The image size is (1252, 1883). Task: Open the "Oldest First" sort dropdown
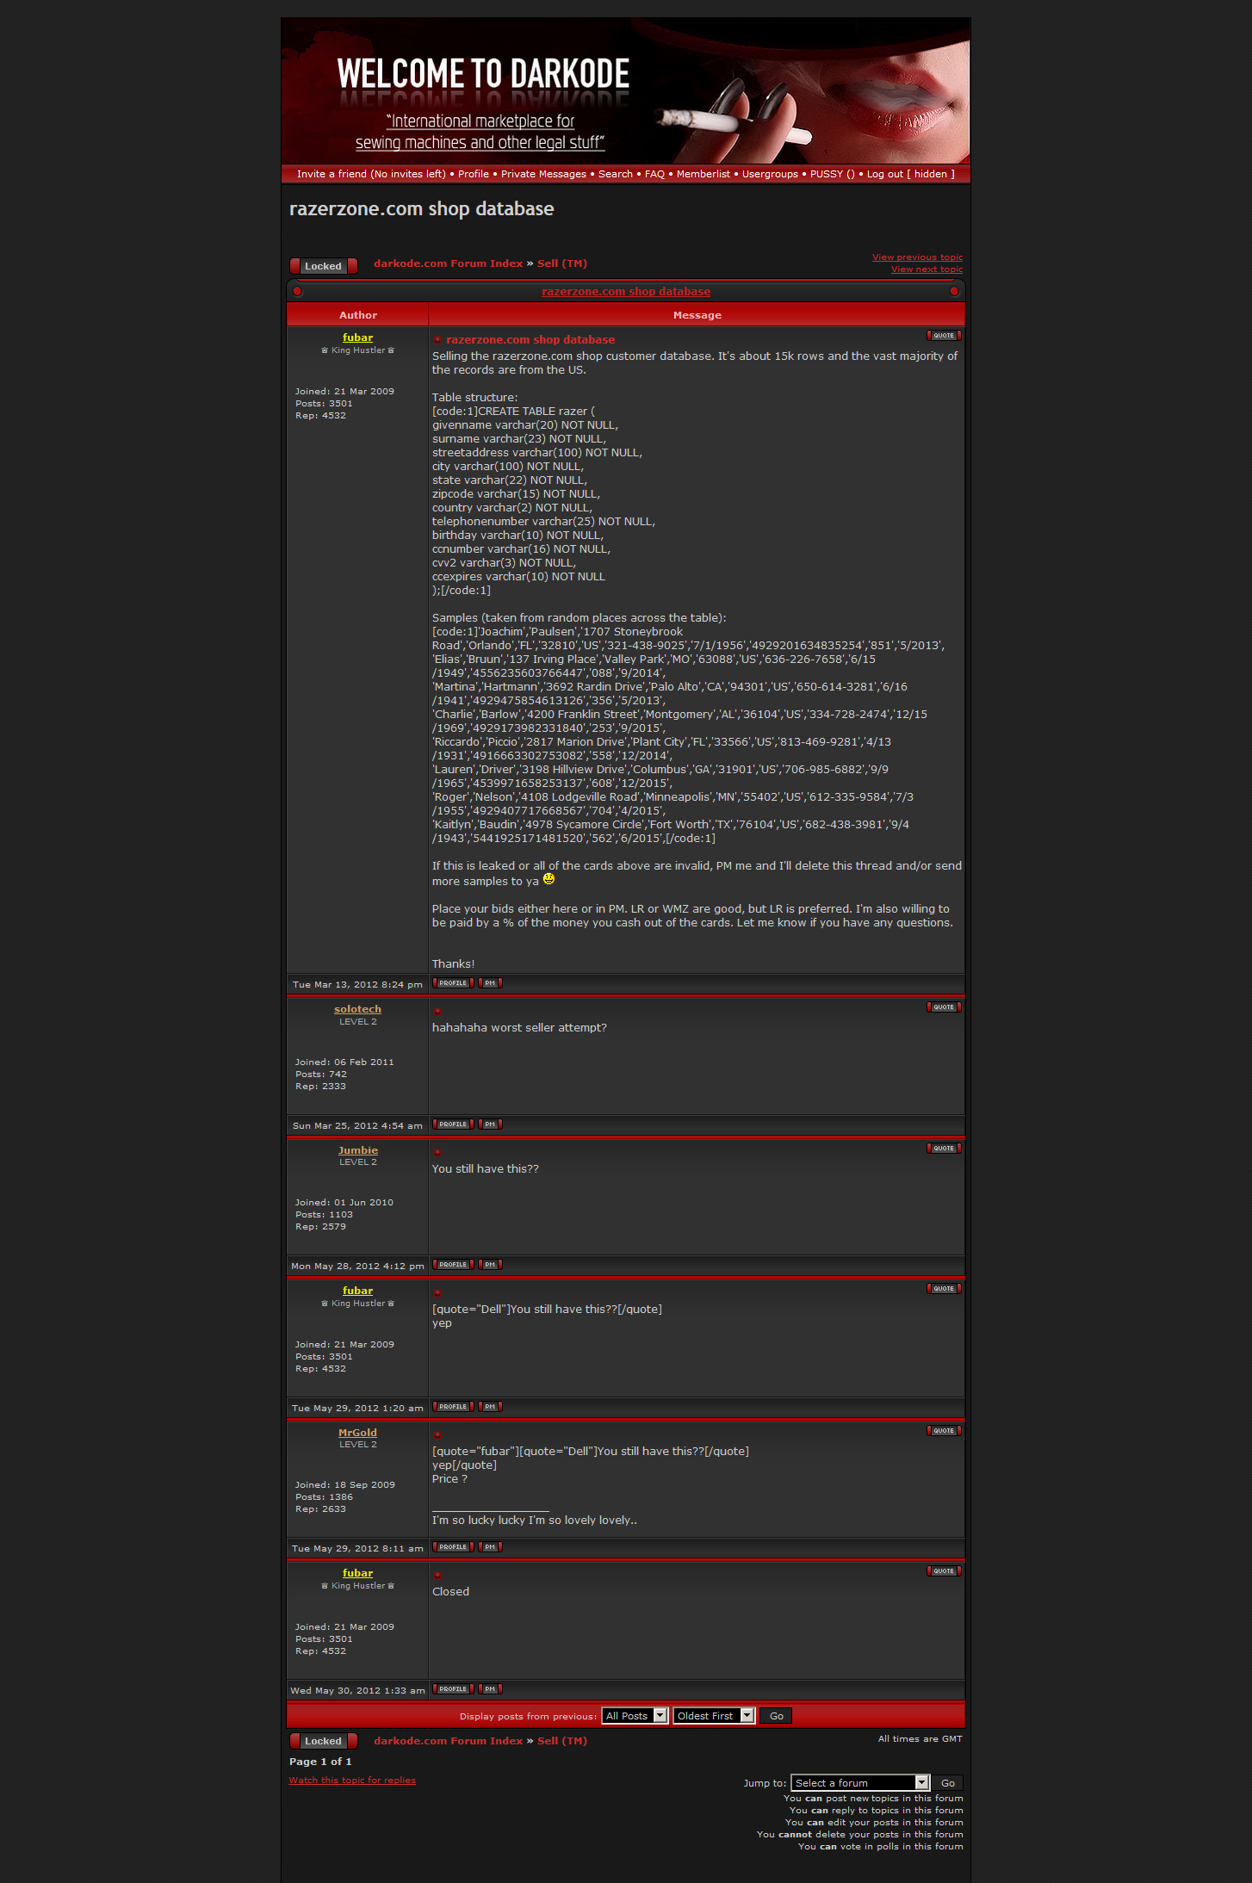(x=713, y=1716)
